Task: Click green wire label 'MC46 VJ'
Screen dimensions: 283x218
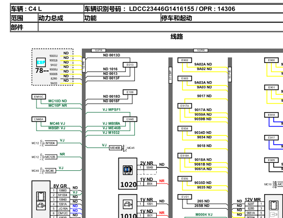Action: coord(58,123)
